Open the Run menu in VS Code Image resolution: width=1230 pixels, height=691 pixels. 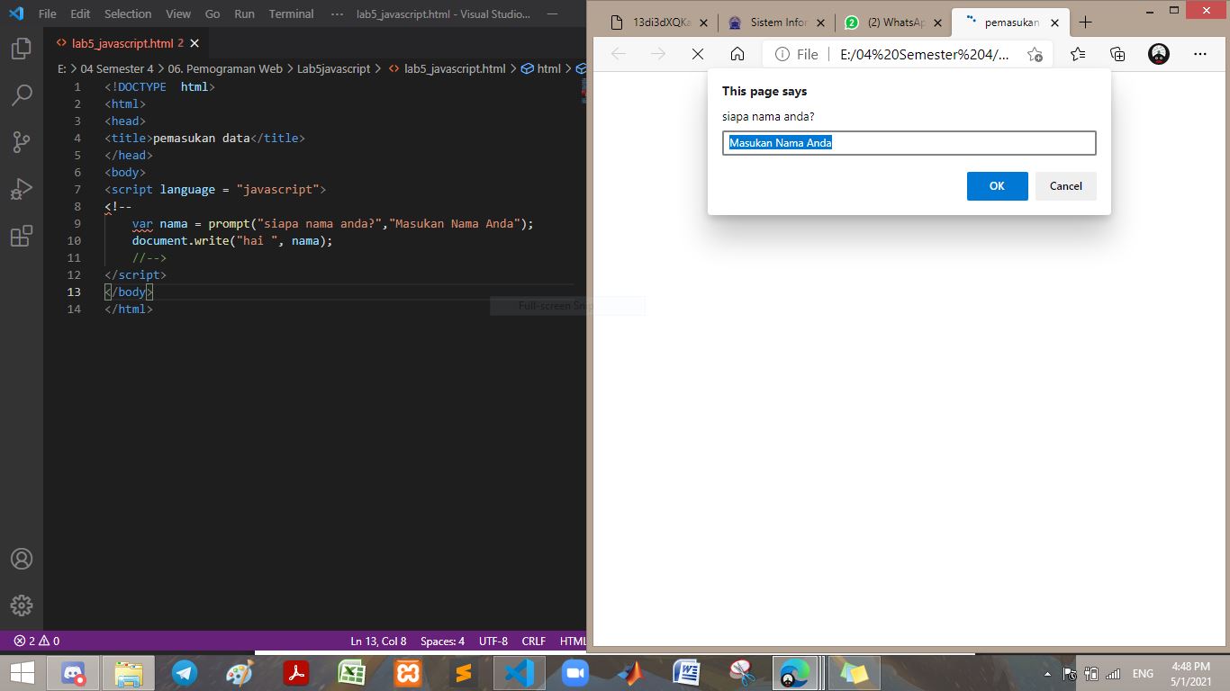click(x=244, y=13)
